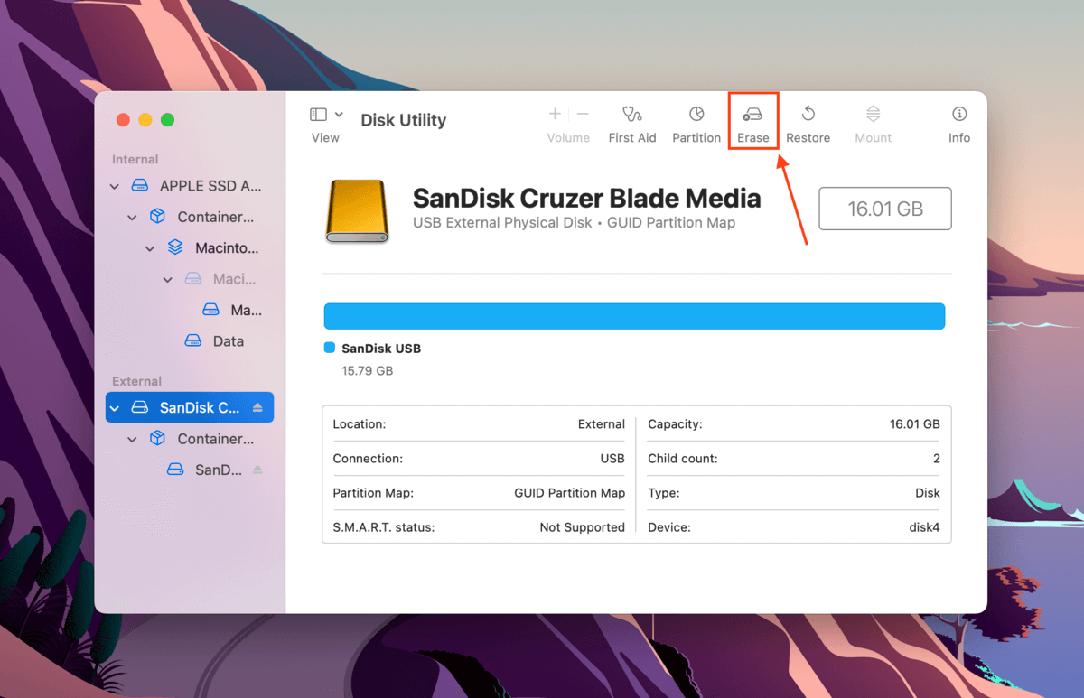Collapse the external Container row
1084x698 pixels.
pyautogui.click(x=133, y=439)
